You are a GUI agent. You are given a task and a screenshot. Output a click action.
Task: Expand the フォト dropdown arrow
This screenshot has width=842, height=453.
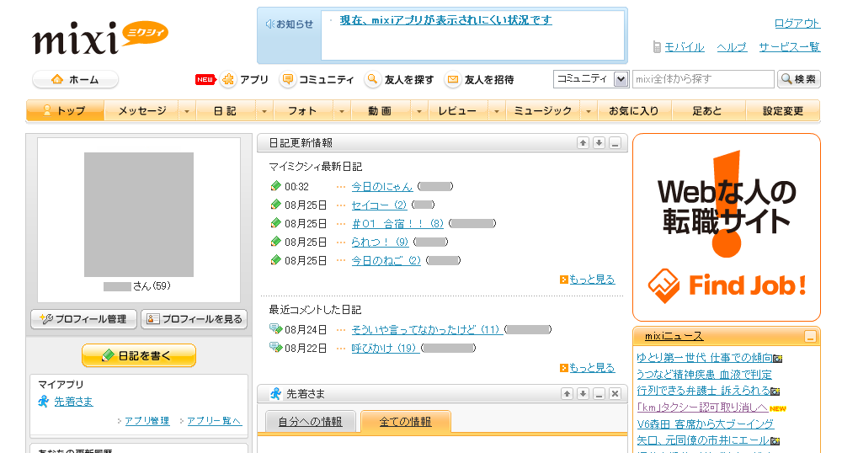[x=342, y=111]
